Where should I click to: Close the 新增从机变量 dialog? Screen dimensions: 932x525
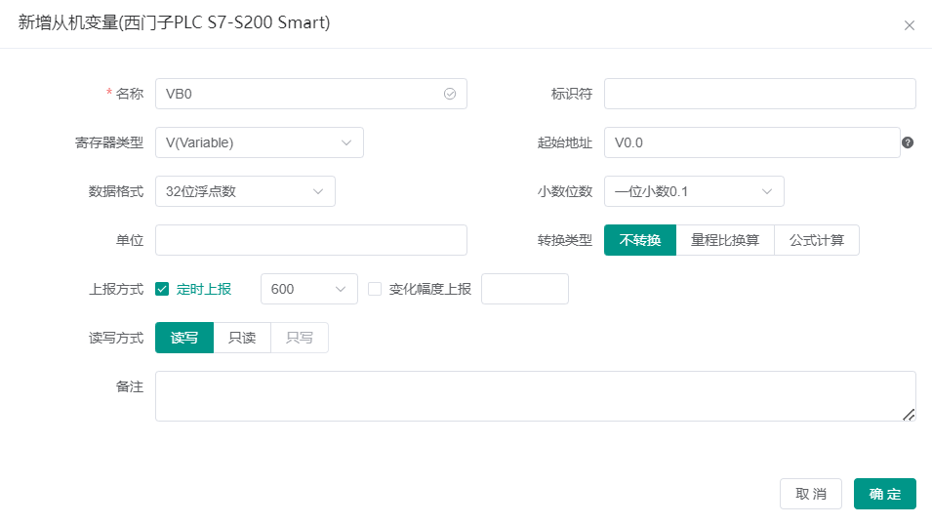[x=909, y=25]
